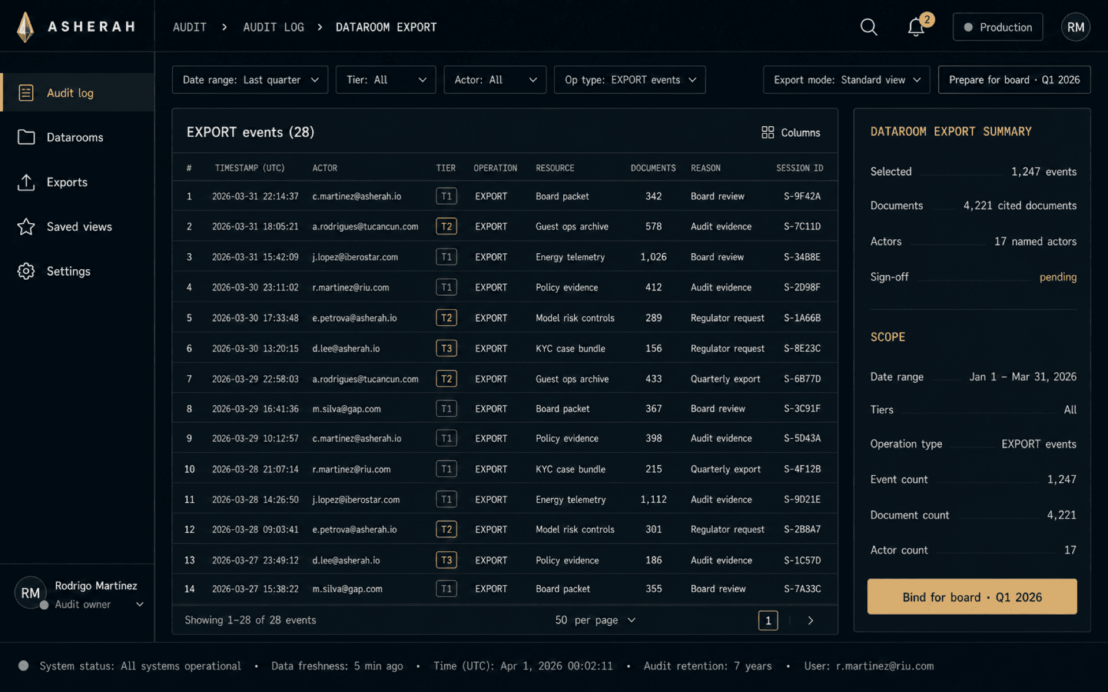Click 4,221 cited documents value
The height and width of the screenshot is (692, 1108).
(1019, 205)
